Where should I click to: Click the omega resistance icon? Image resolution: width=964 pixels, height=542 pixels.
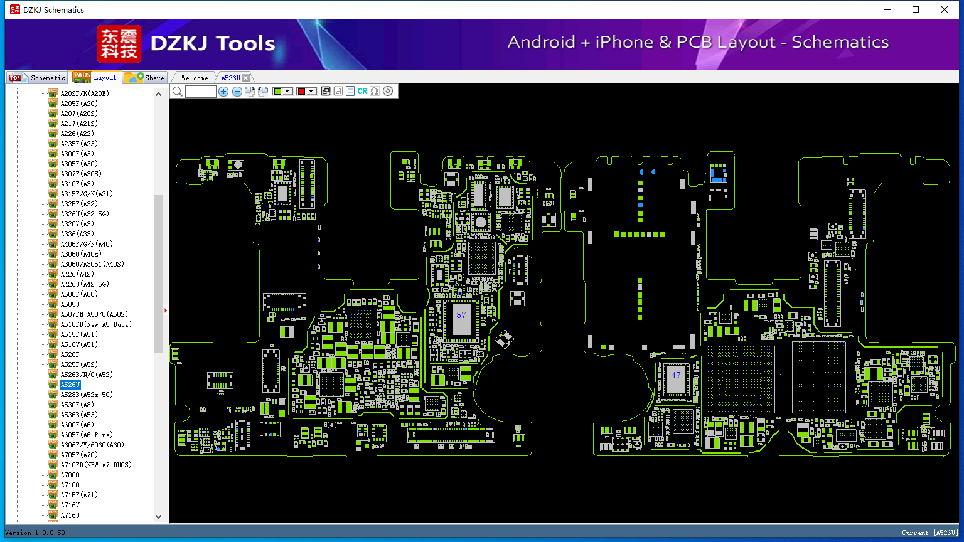pos(375,92)
